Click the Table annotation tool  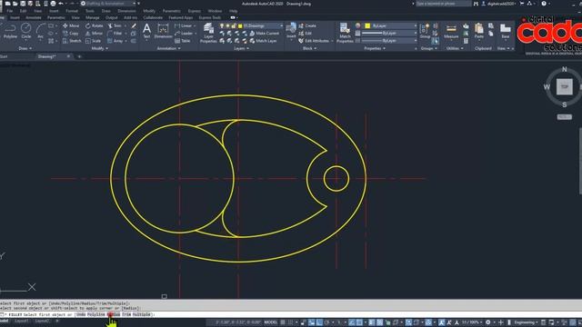[x=182, y=41]
